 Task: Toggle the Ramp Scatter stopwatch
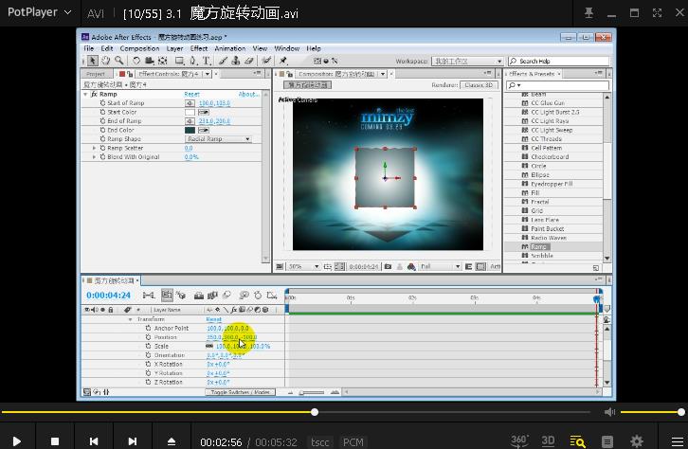pyautogui.click(x=102, y=148)
